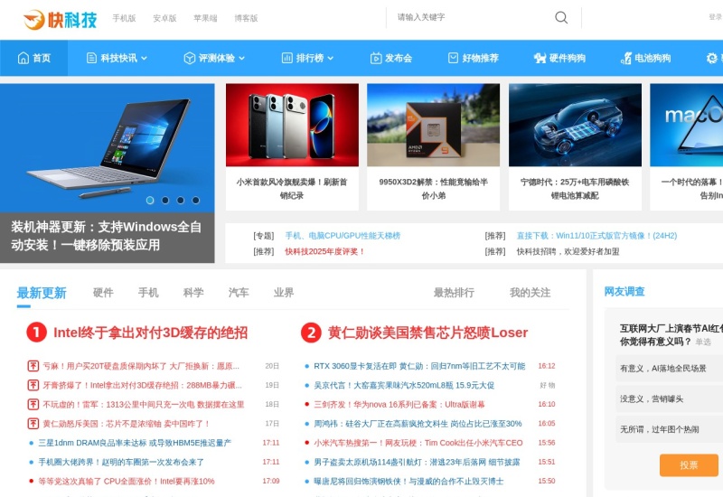Screen dimensions: 723x497
Task: Click the search magnifier icon
Action: tap(561, 17)
